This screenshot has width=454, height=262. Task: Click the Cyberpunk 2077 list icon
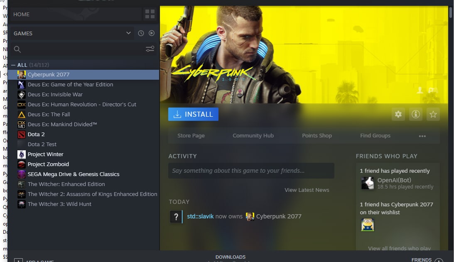pyautogui.click(x=22, y=75)
